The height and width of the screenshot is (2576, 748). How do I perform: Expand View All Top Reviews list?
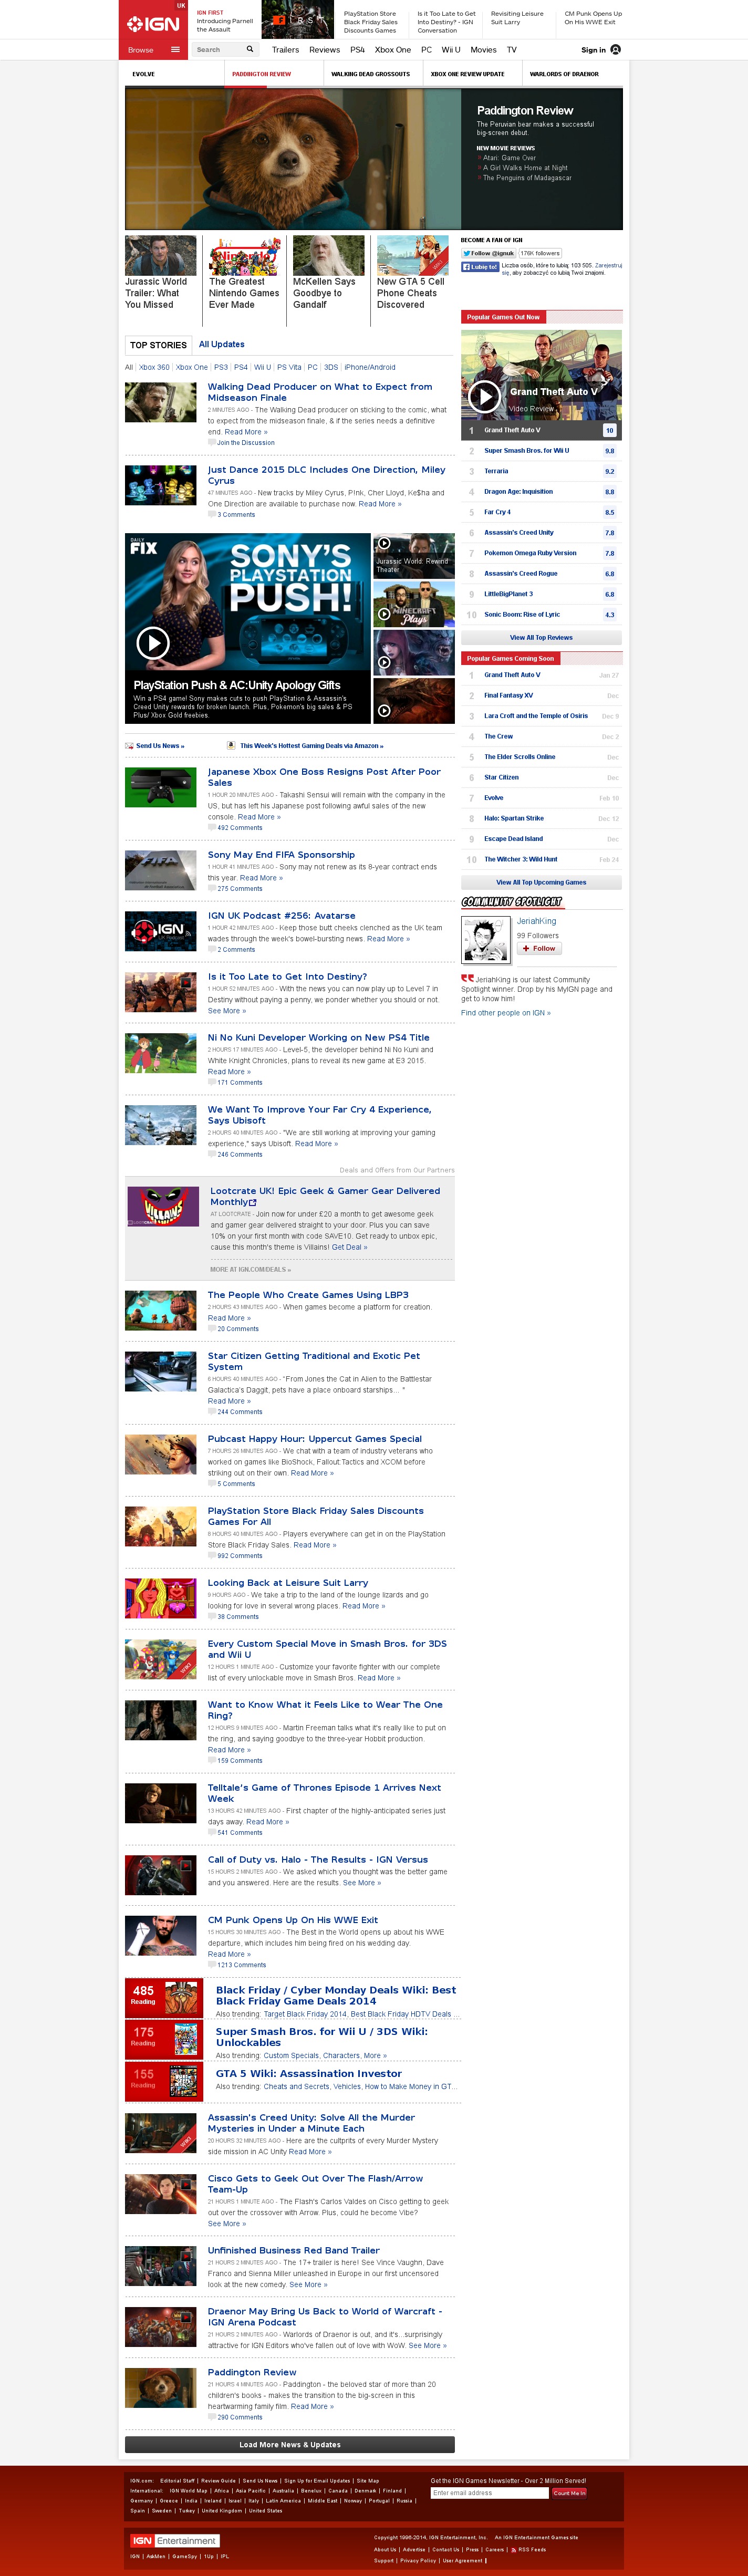(x=541, y=637)
